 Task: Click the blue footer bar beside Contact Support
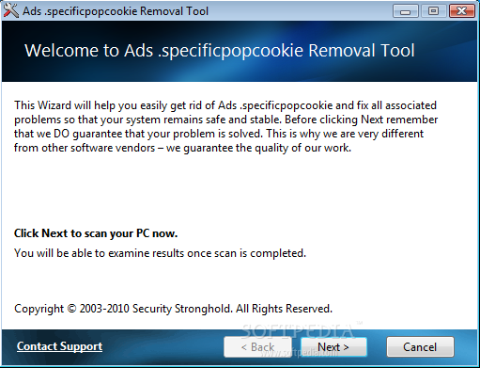coord(163,347)
